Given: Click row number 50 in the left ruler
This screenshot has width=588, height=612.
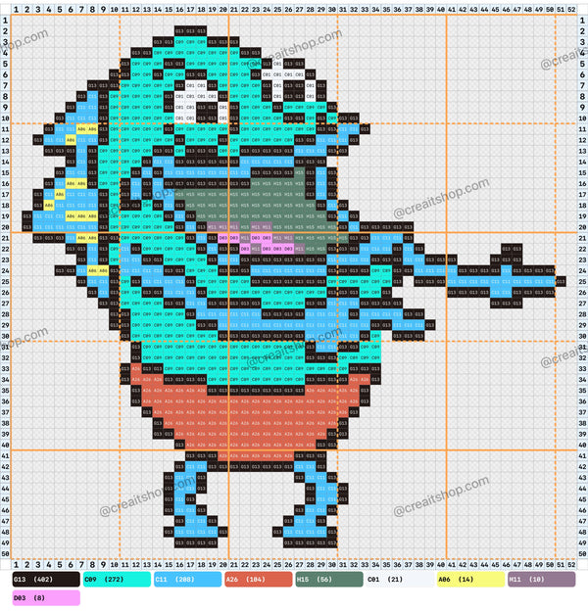Looking at the screenshot, I should 6,554.
